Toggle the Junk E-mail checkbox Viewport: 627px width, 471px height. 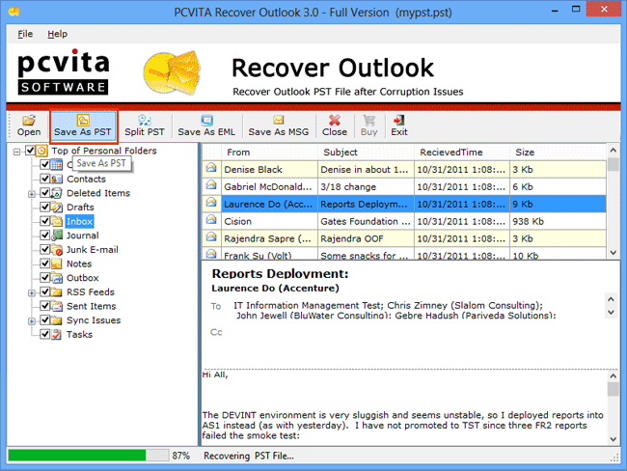click(x=45, y=249)
